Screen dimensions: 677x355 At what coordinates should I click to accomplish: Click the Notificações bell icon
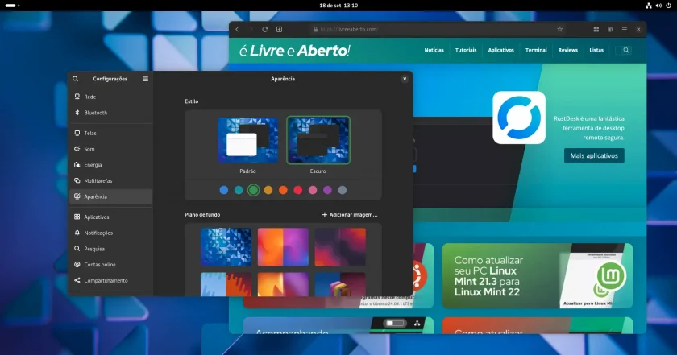(x=77, y=233)
